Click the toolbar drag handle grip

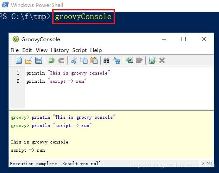pos(11,60)
